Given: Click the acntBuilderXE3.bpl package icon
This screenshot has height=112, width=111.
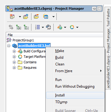Looking at the screenshot, I should coord(15,46).
